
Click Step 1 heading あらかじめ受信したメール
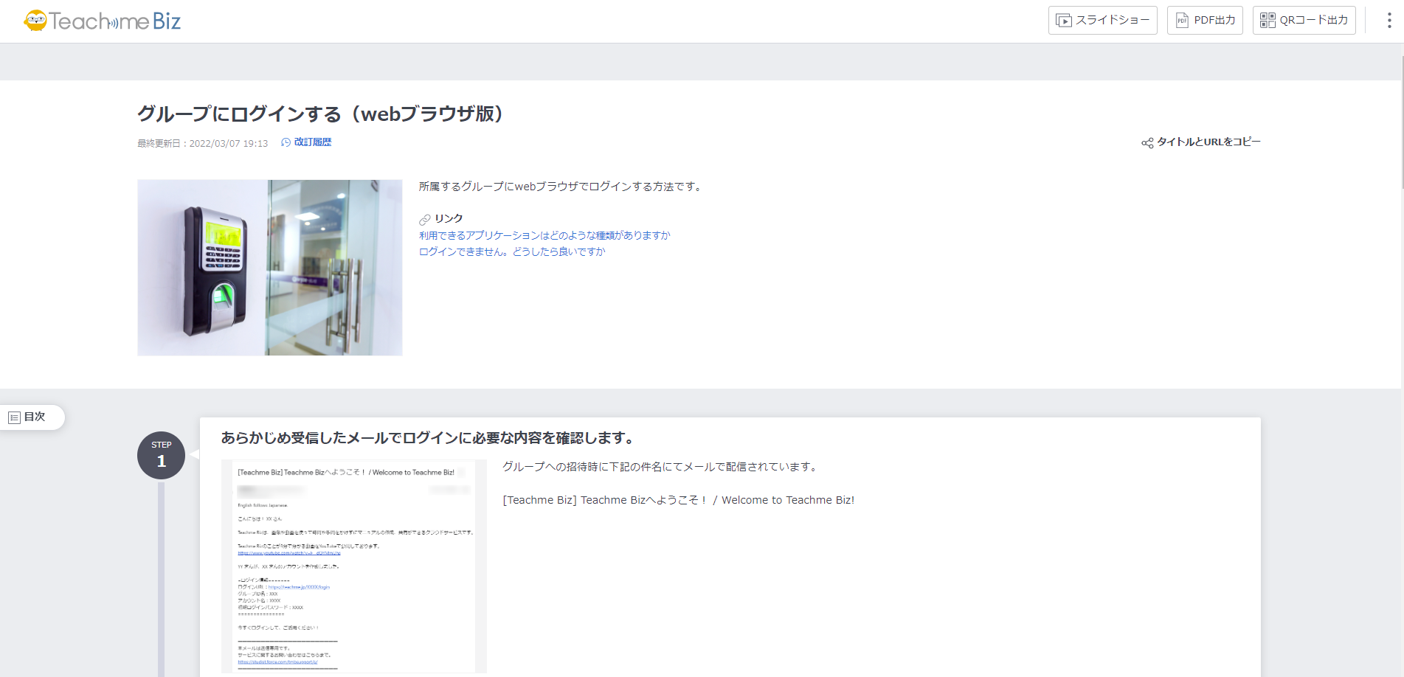click(x=427, y=438)
